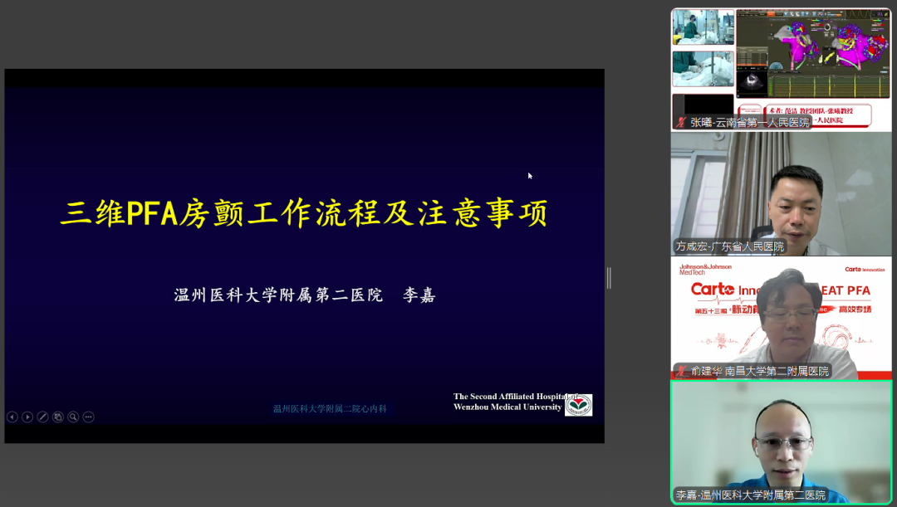Image resolution: width=897 pixels, height=507 pixels.
Task: Activate the magnifier zoom icon on slide
Action: 73,417
